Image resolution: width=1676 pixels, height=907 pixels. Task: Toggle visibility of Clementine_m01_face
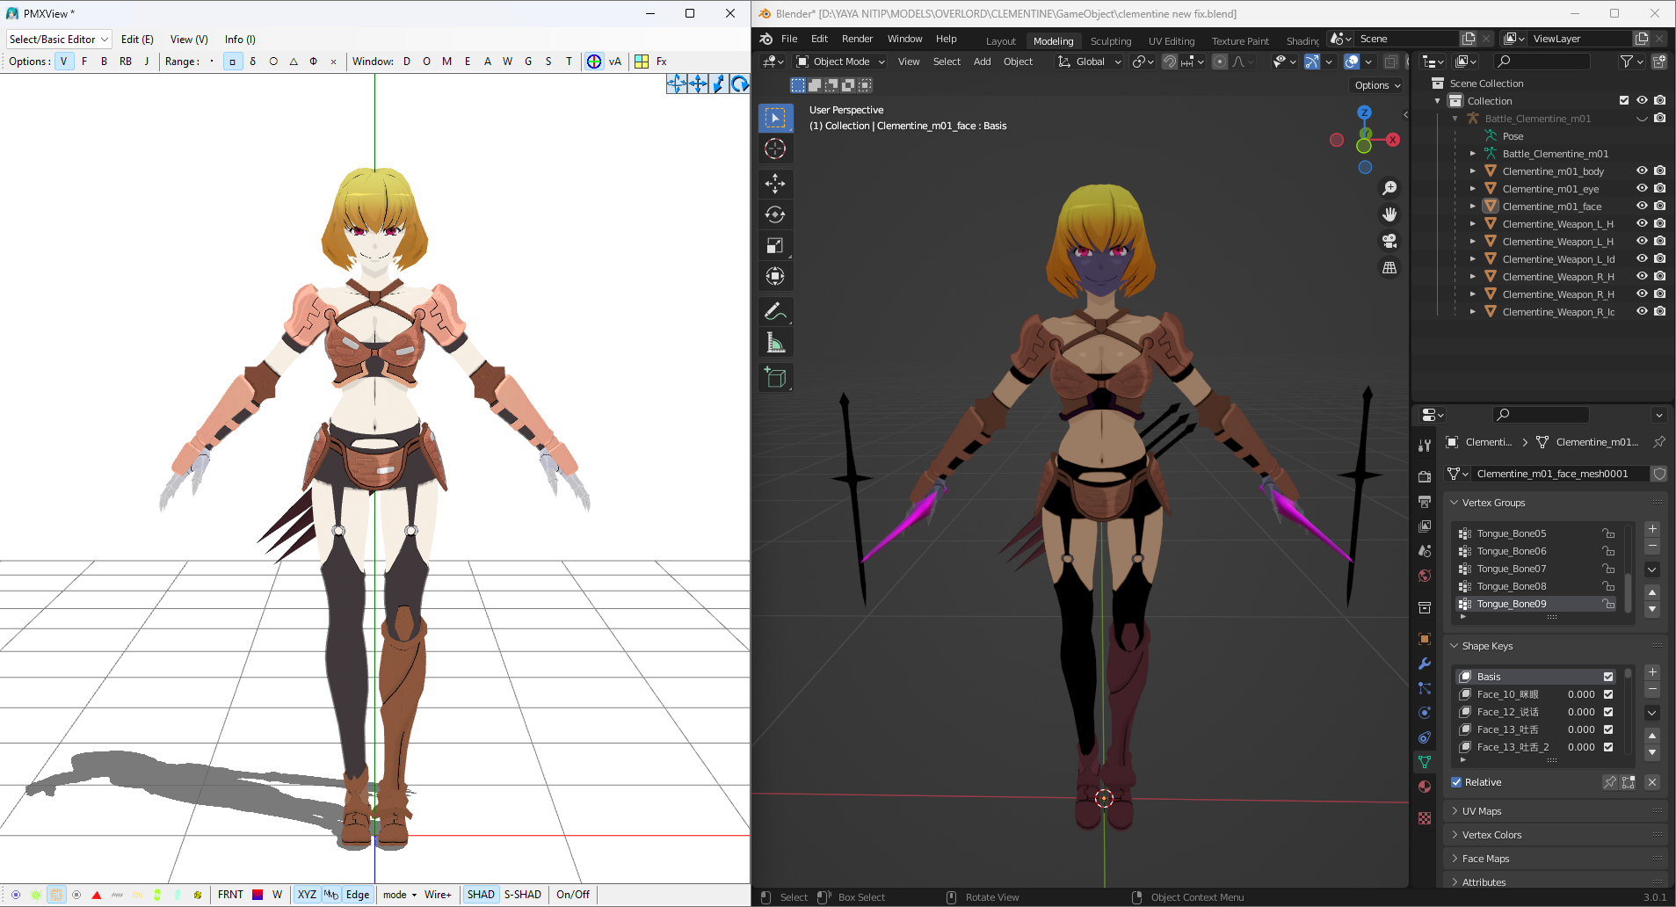(x=1642, y=206)
